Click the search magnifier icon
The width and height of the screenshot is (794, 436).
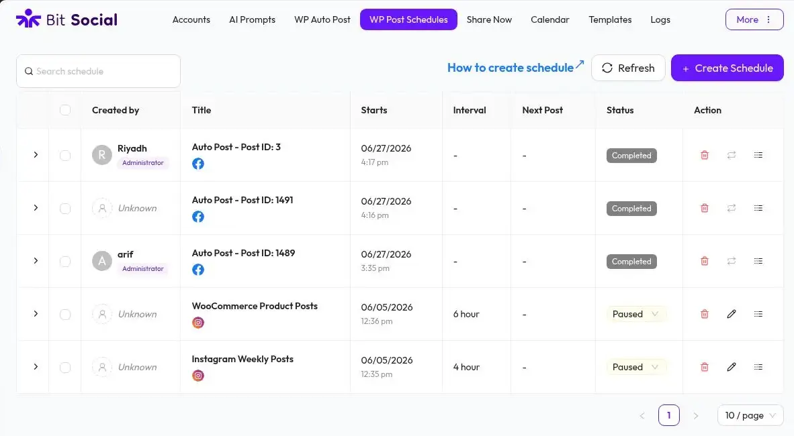(29, 71)
